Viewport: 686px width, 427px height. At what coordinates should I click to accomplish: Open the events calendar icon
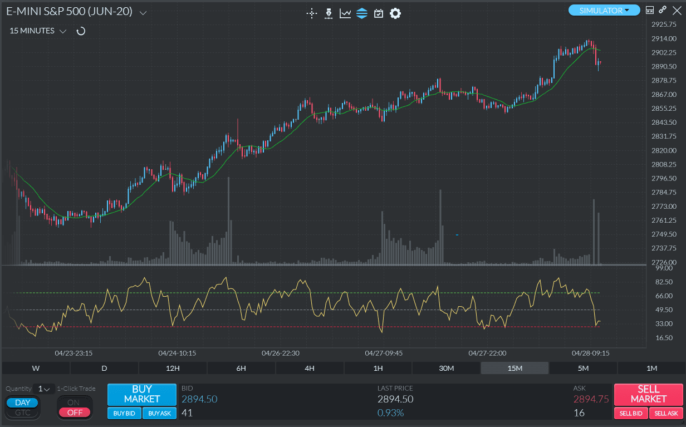pos(379,13)
